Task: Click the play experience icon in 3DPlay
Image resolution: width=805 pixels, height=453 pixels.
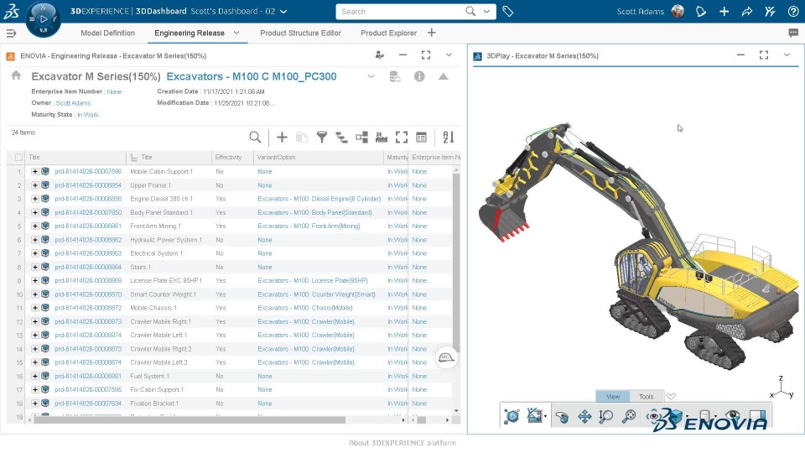Action: (x=512, y=416)
